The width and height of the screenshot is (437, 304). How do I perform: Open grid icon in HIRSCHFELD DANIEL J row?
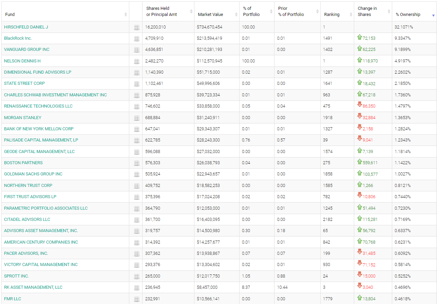[x=137, y=27]
